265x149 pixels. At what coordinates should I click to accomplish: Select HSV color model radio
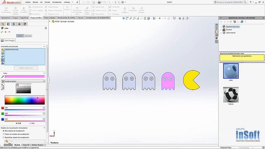click(x=30, y=123)
